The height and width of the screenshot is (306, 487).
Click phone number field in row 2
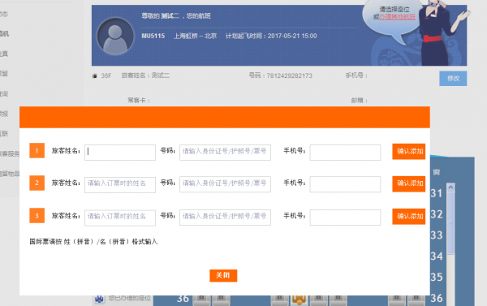coord(345,184)
